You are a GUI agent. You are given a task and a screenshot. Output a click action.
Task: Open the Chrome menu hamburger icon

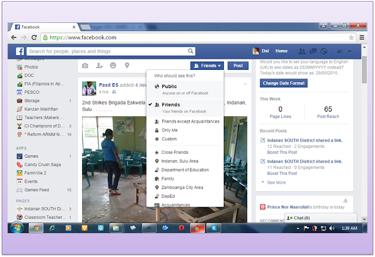(362, 38)
